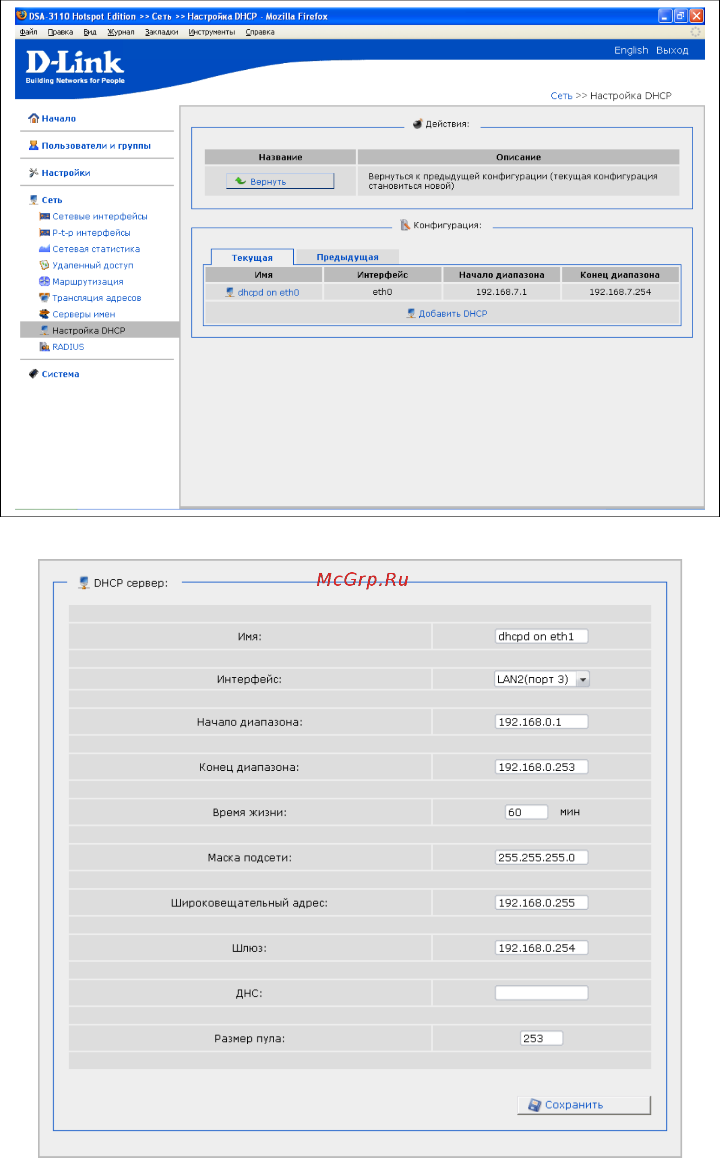Click the Сетевые интерфейсы icon

tap(44, 216)
